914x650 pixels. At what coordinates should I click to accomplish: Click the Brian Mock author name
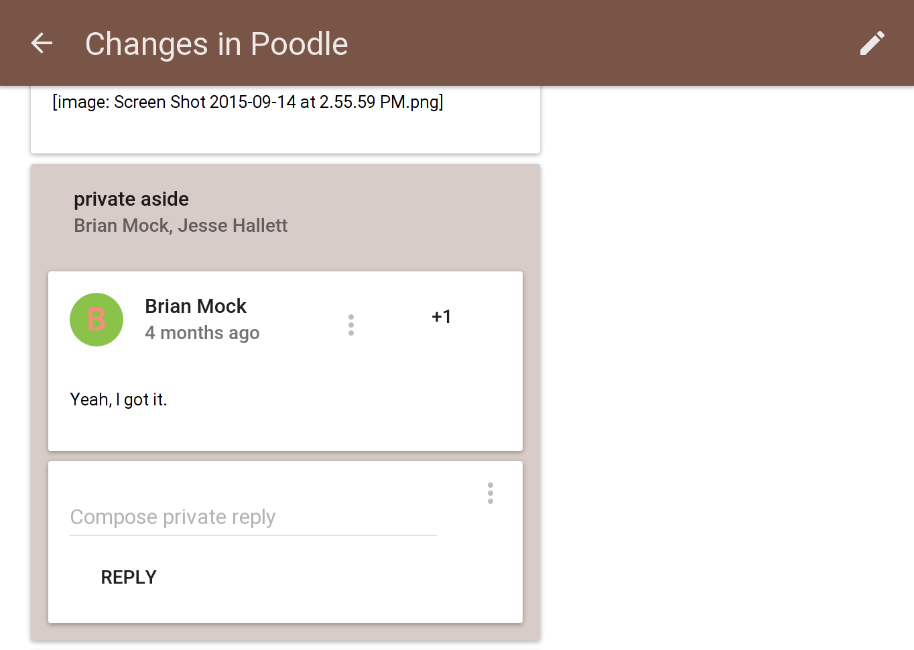196,306
